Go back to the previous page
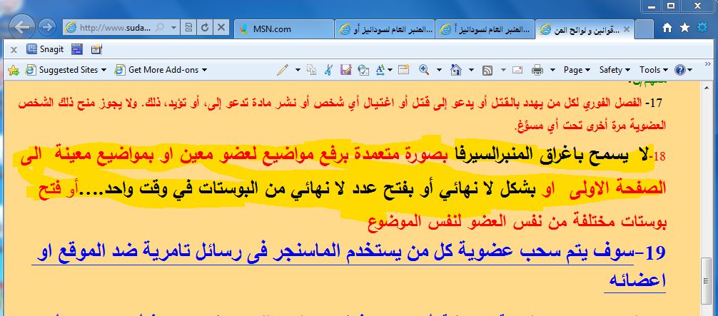 [x=21, y=28]
